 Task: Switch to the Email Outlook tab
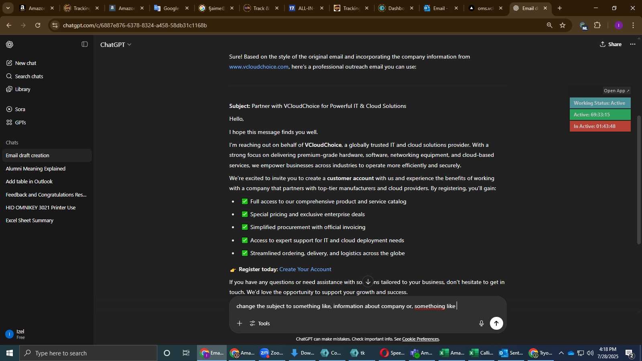441,8
